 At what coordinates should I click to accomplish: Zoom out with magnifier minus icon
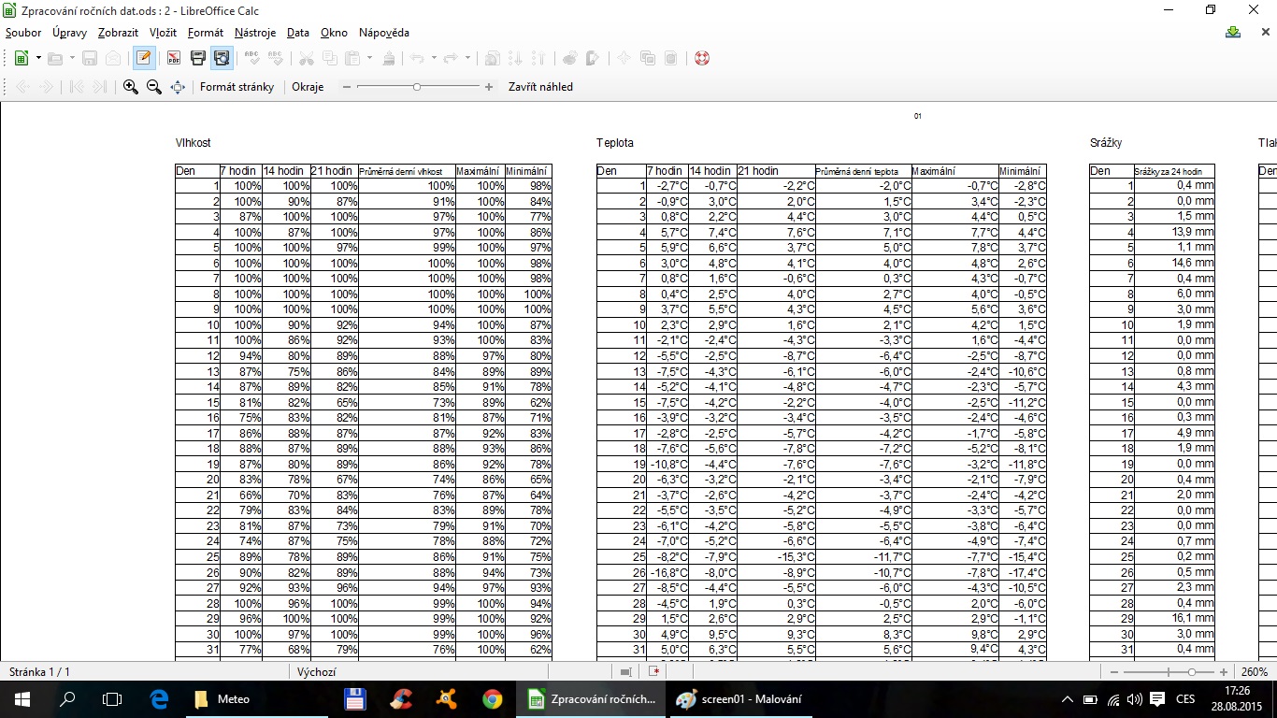pos(154,87)
